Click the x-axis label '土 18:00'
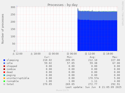The height and width of the screenshot is (93, 125). pyautogui.click(x=35, y=54)
